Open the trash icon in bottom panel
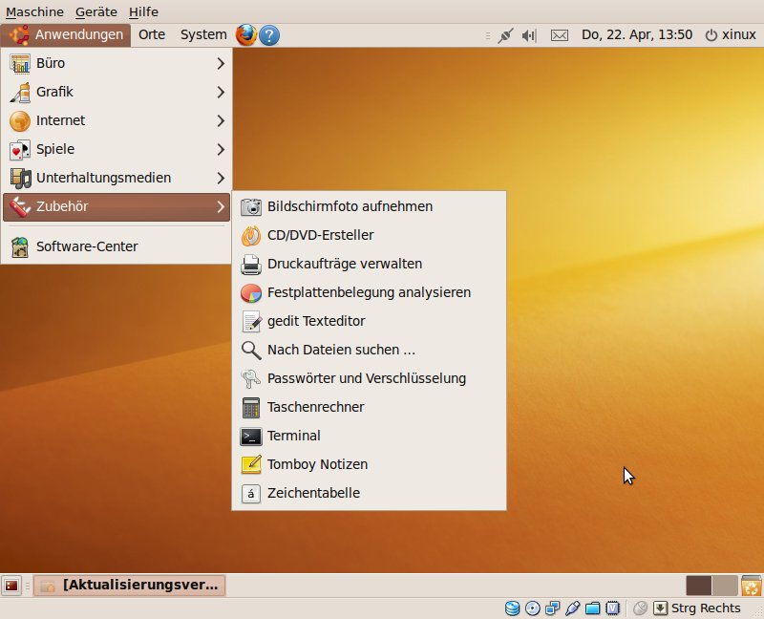Viewport: 764px width, 619px height. click(752, 586)
